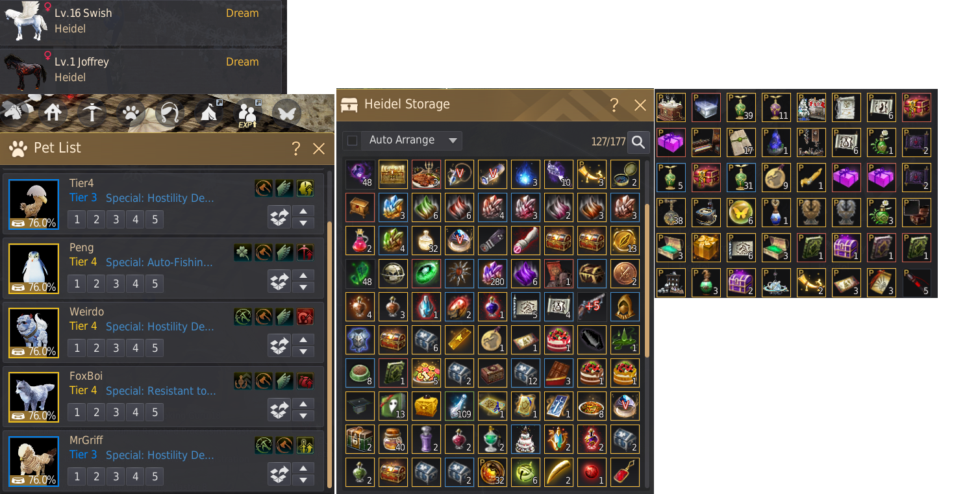
Task: Click the butterfly icon in toolbar
Action: point(286,113)
